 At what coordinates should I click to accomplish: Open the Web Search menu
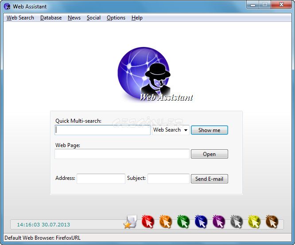pyautogui.click(x=20, y=18)
